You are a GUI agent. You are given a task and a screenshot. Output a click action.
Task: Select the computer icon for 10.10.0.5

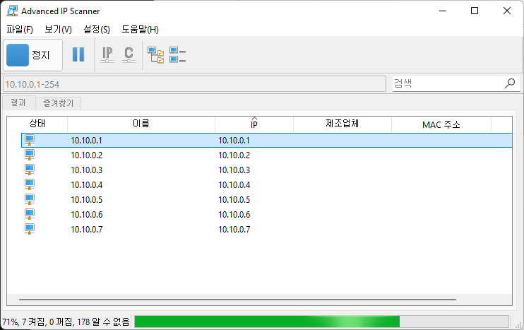coord(30,199)
